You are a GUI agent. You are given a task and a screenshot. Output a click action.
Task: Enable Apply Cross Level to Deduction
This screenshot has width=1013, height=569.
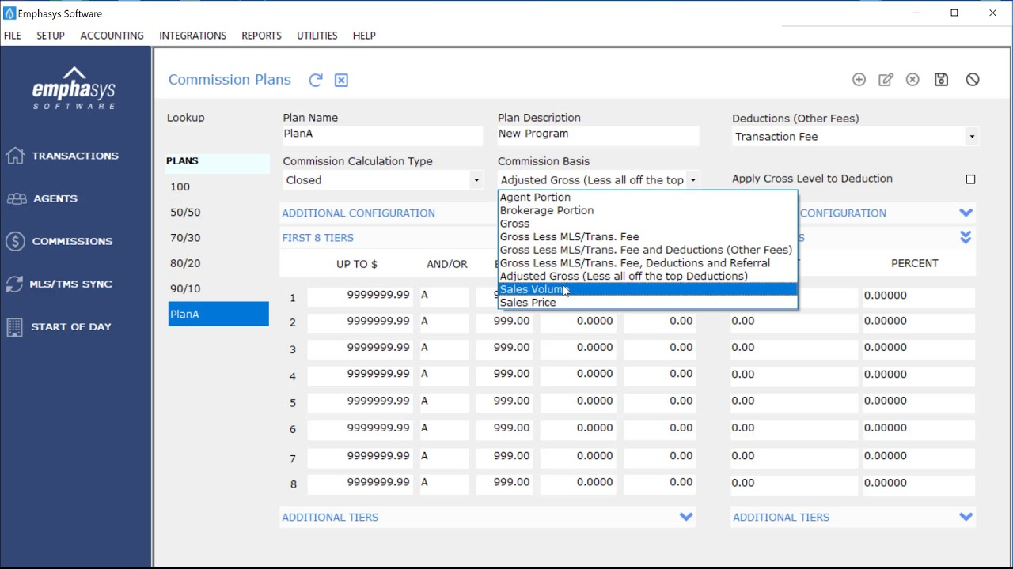click(970, 179)
